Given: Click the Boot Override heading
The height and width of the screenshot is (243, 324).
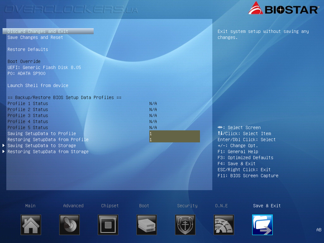Looking at the screenshot, I should [24, 61].
